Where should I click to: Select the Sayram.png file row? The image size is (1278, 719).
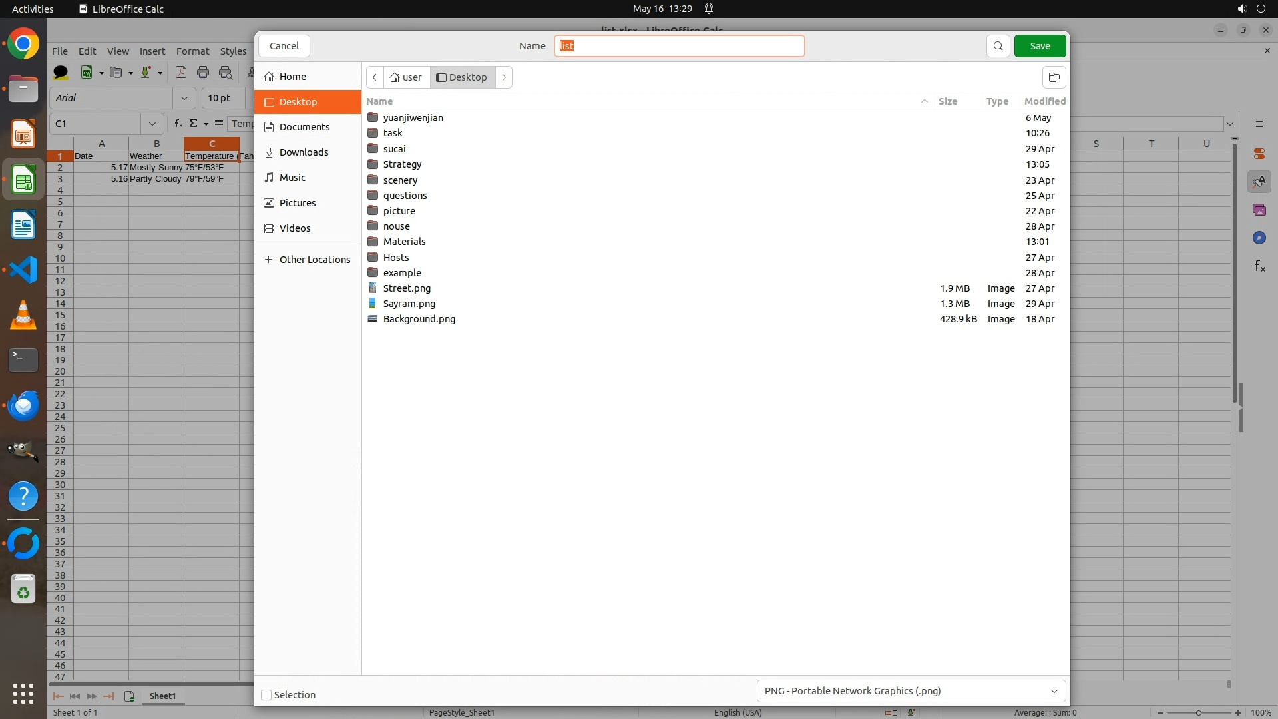pos(409,304)
